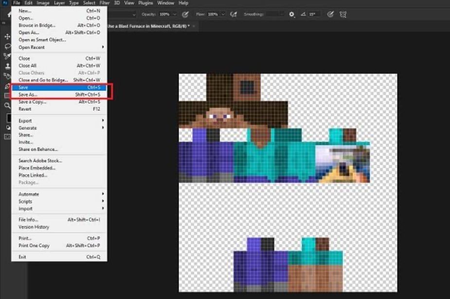Expand the Scripts submenu
Screen dimensions: 450x299
pos(59,202)
